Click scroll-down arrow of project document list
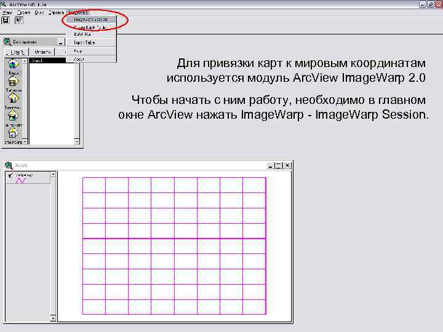443x332 pixels. [x=77, y=141]
